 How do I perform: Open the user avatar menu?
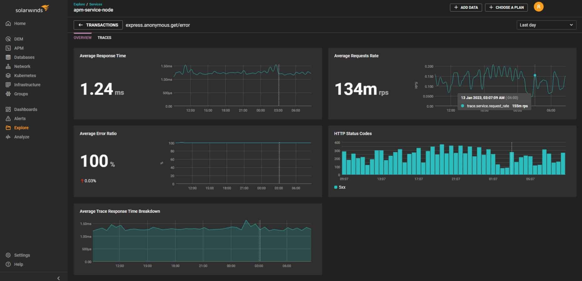tap(539, 7)
